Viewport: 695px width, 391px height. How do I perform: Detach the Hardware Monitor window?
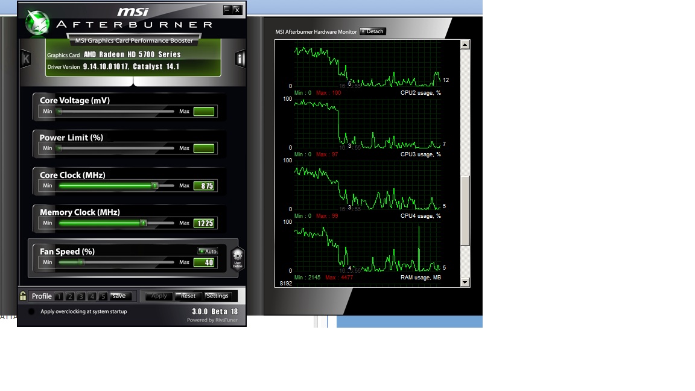pos(373,31)
